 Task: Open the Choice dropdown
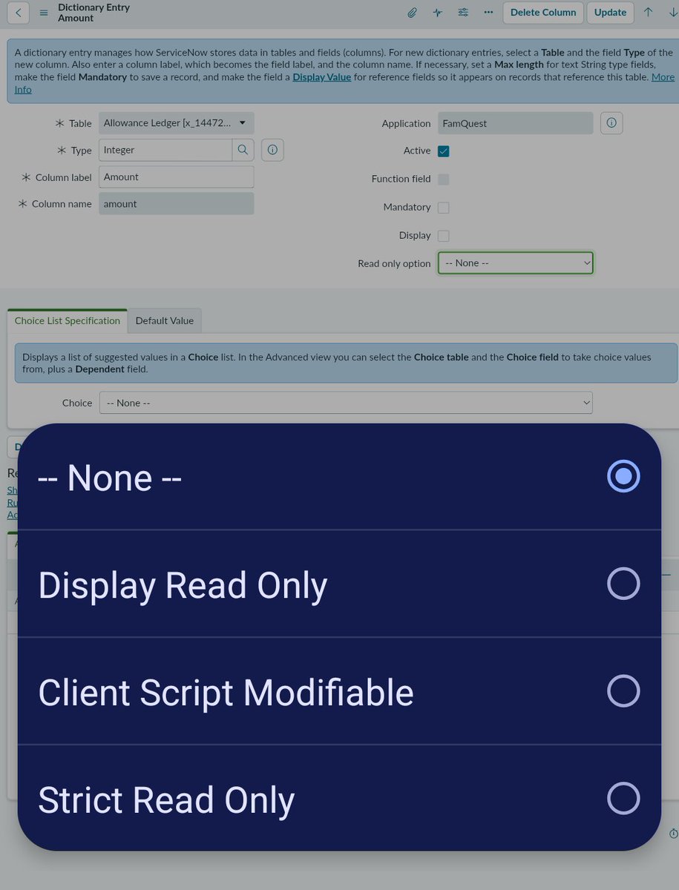click(346, 403)
